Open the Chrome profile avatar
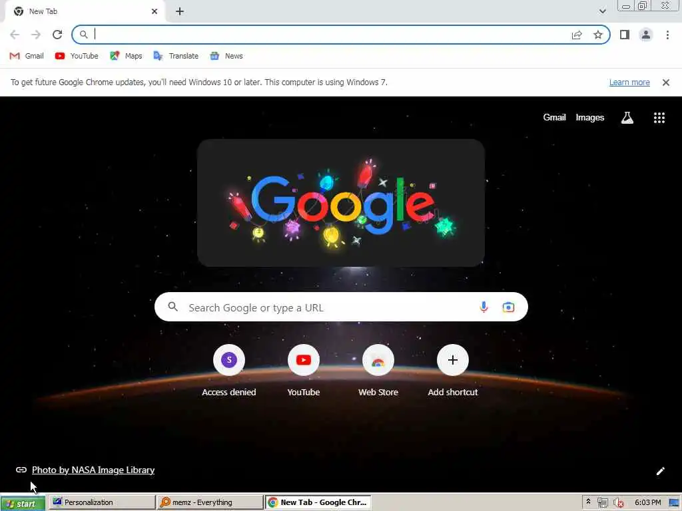The image size is (682, 511). click(x=646, y=35)
